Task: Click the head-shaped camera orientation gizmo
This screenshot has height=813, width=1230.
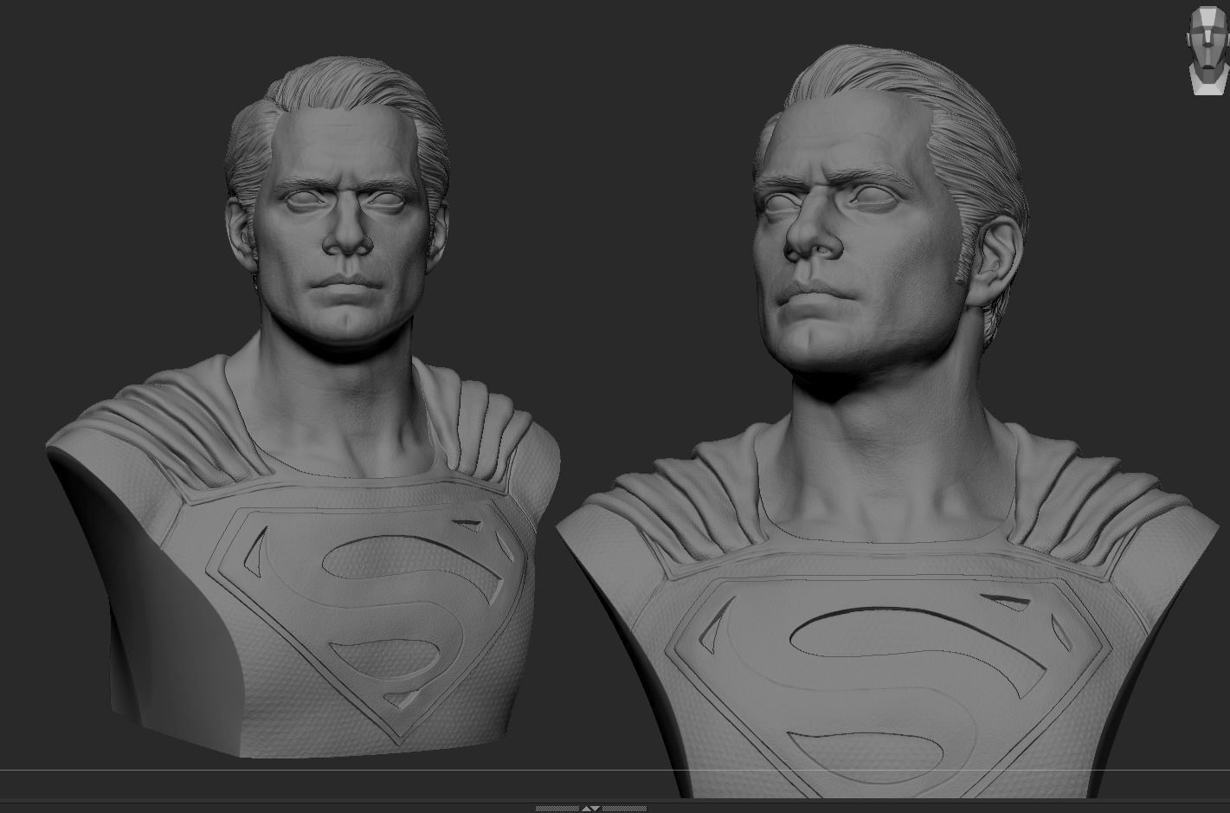Action: point(1207,49)
